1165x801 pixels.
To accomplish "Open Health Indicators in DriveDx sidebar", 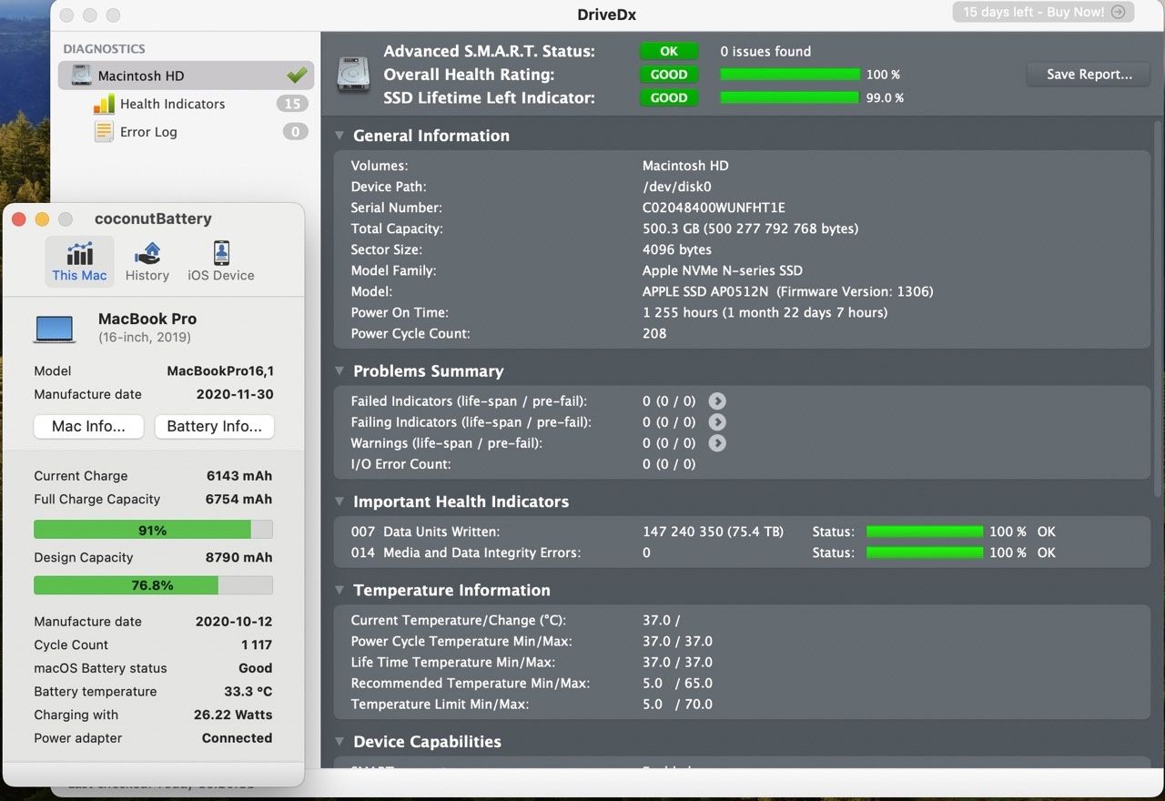I will (x=172, y=104).
